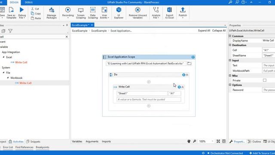Select Write Cell under Excel
The image size is (275, 155).
[x=21, y=62]
